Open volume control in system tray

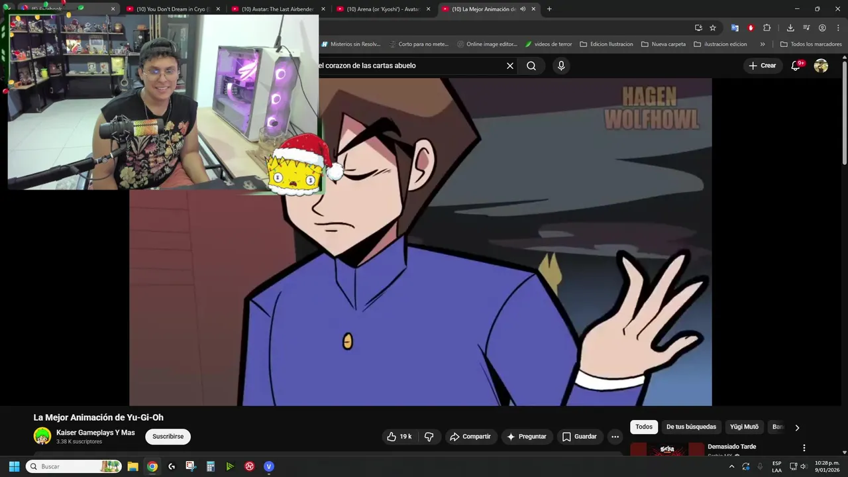click(804, 466)
